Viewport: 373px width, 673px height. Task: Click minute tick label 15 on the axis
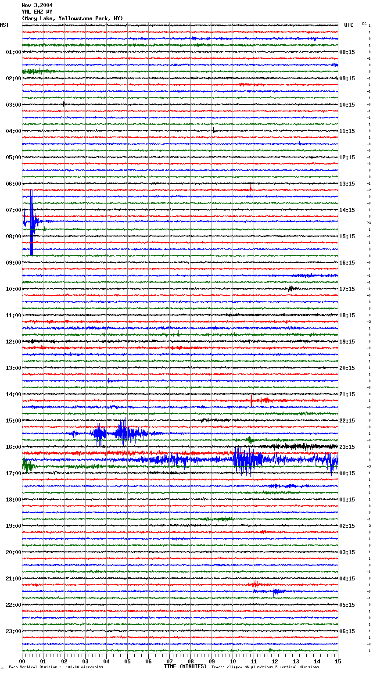338,661
